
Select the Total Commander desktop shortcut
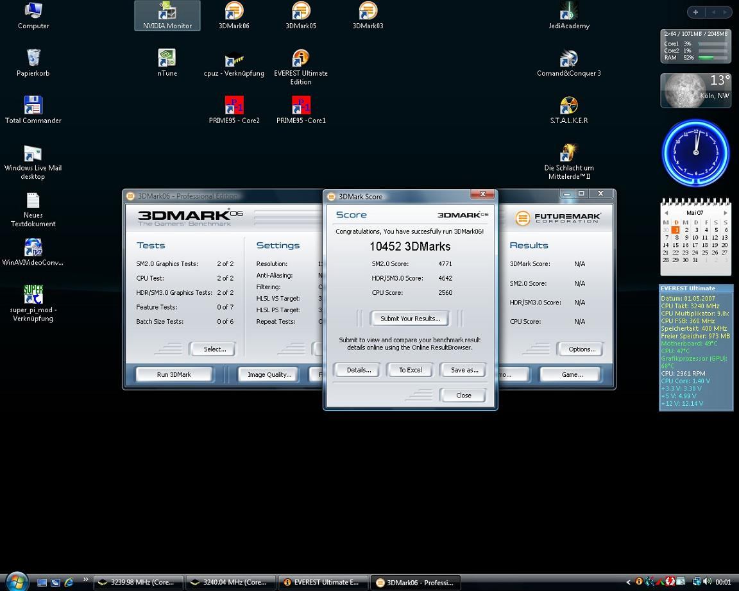(33, 110)
